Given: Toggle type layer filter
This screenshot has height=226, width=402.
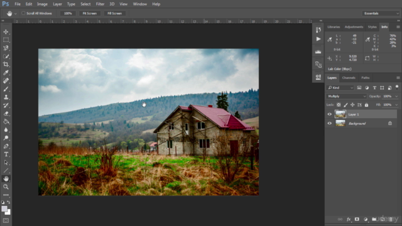Looking at the screenshot, I should (374, 88).
